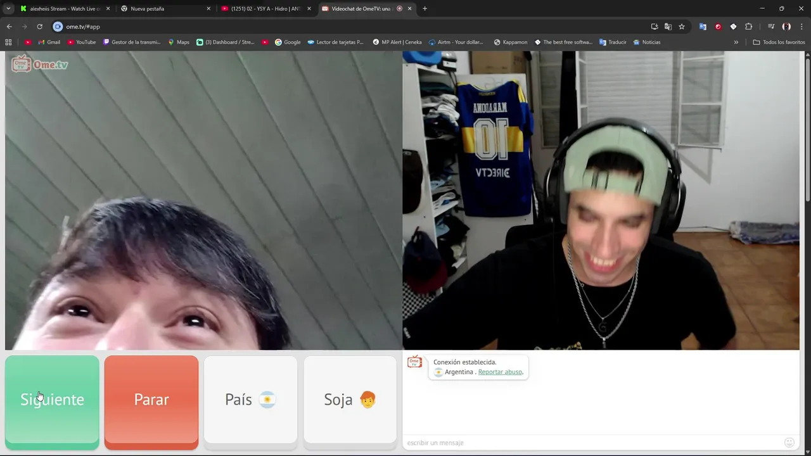Reload the current page

pos(39,27)
